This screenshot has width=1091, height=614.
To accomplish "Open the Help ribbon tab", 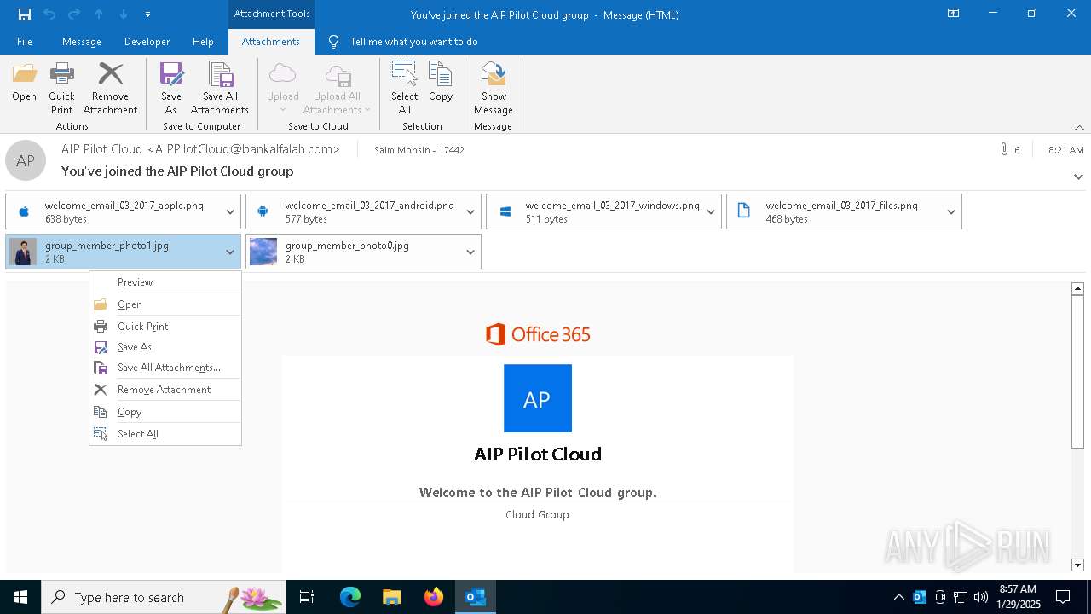I will pos(203,41).
